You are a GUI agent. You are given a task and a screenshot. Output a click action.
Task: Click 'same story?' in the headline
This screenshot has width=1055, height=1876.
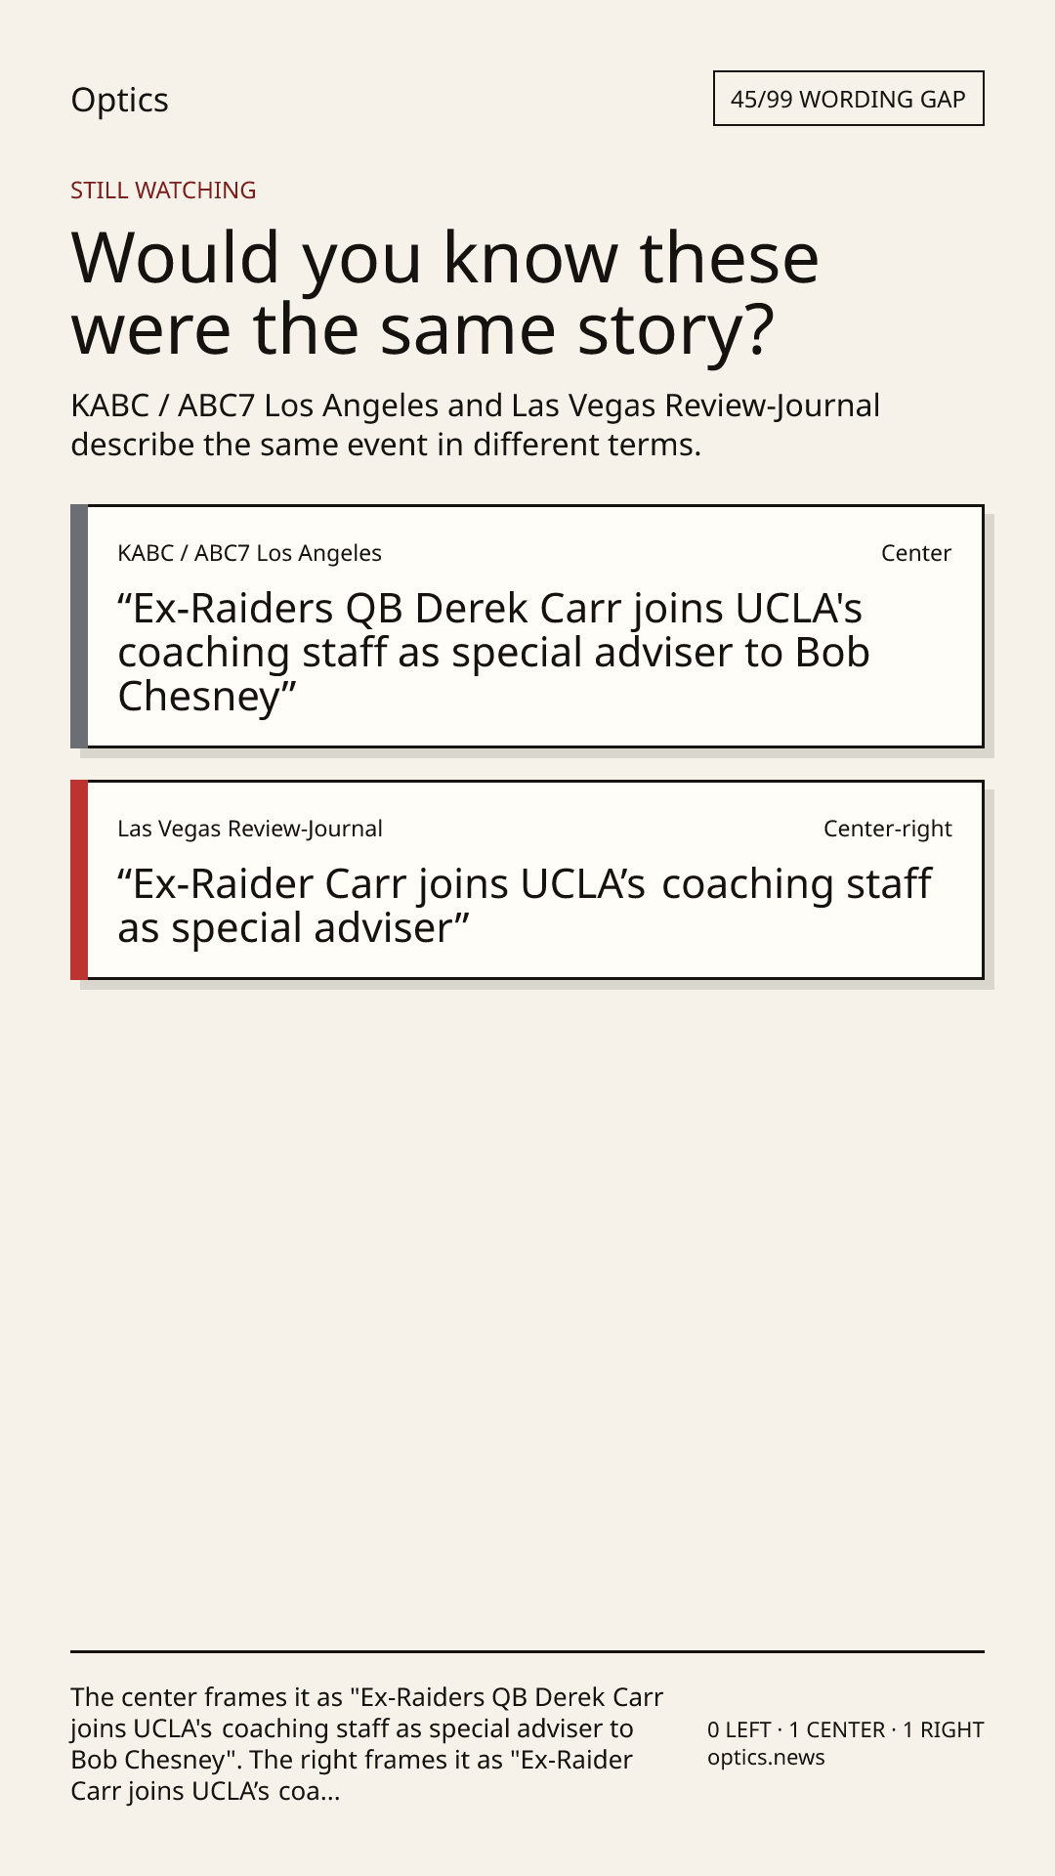pos(577,330)
